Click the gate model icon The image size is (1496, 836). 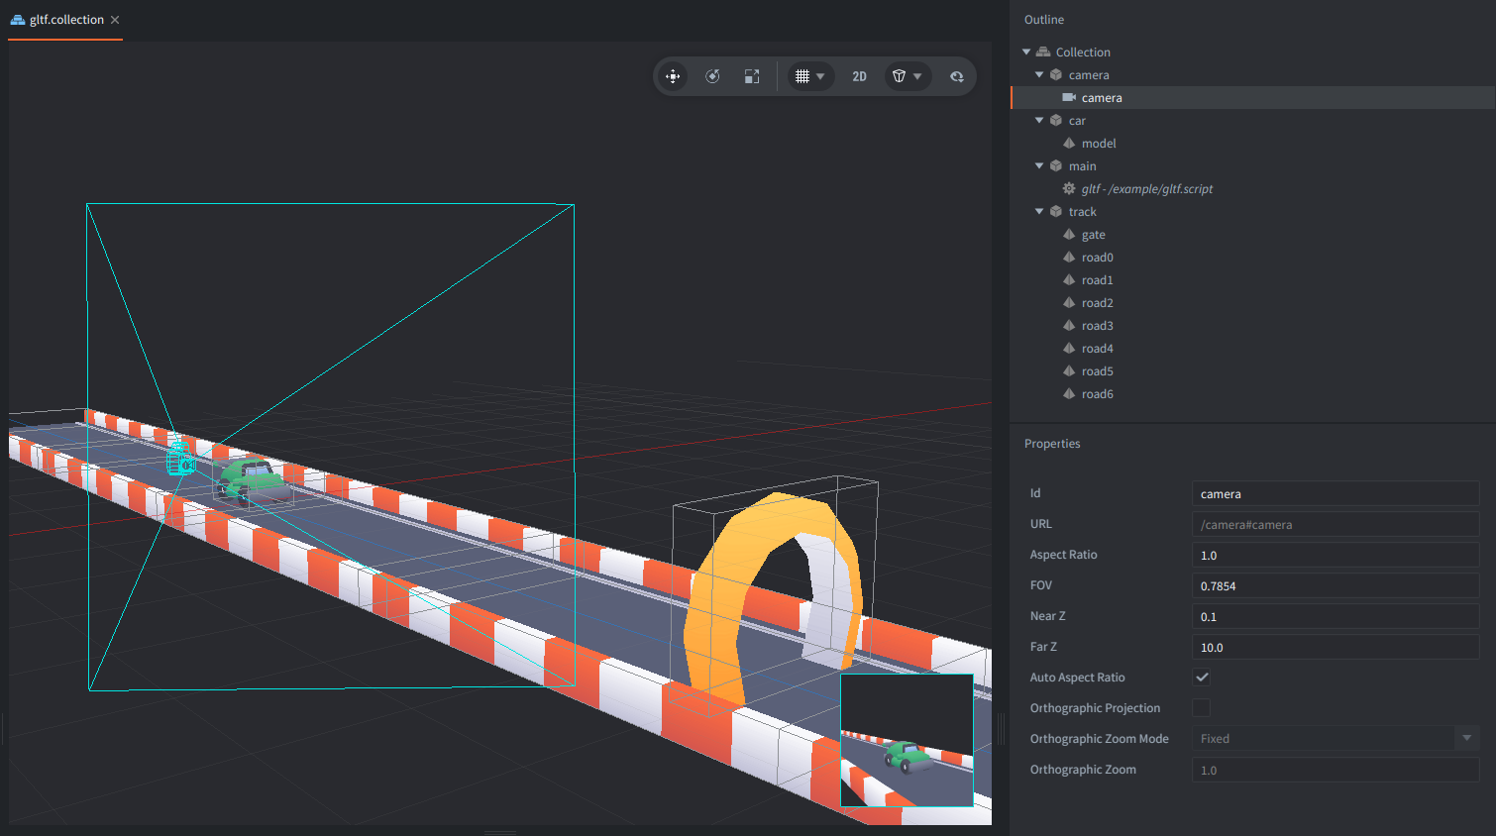(x=1069, y=235)
